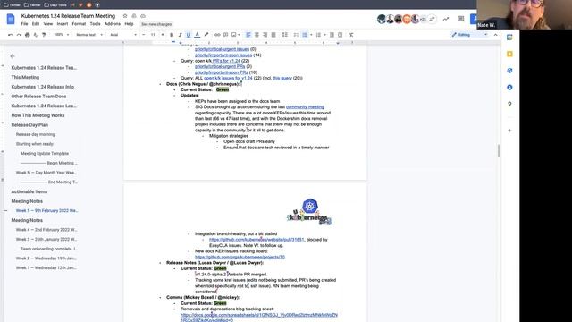The height and width of the screenshot is (322, 572).
Task: Open the Tasks side panel
Action: [x=509, y=71]
